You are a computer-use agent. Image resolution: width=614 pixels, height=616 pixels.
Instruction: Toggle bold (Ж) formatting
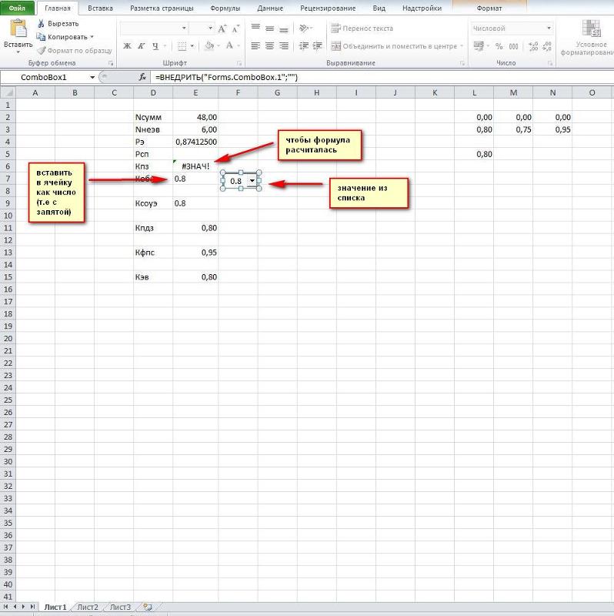pyautogui.click(x=127, y=46)
